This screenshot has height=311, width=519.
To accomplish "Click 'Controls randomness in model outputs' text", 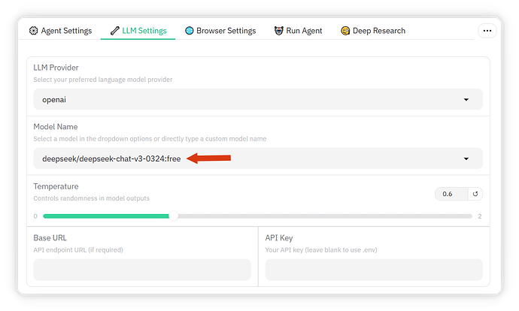I will 91,198.
